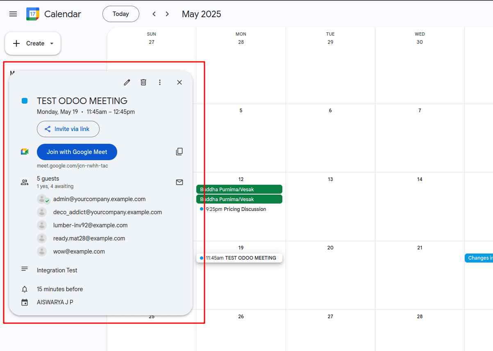Expand the Create dropdown arrow
Image resolution: width=493 pixels, height=351 pixels.
[x=52, y=43]
